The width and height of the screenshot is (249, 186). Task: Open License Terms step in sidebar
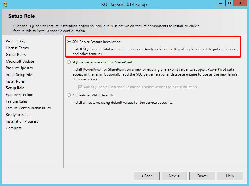[x=17, y=48]
